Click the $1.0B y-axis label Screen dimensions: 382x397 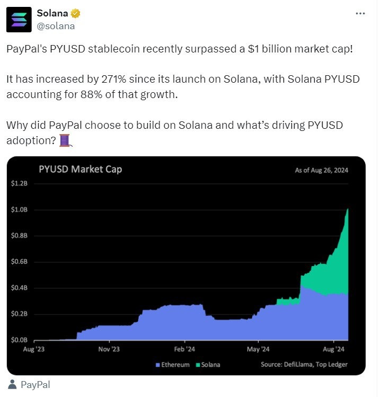[19, 210]
